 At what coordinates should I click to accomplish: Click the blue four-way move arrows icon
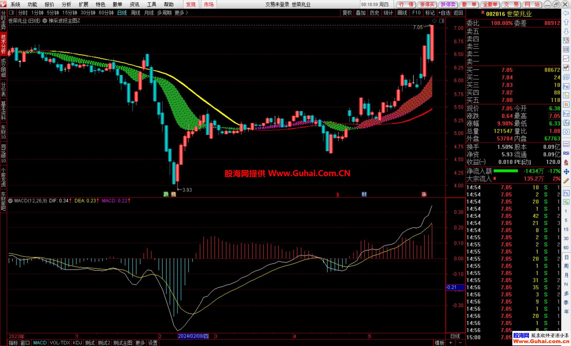[566, 172]
